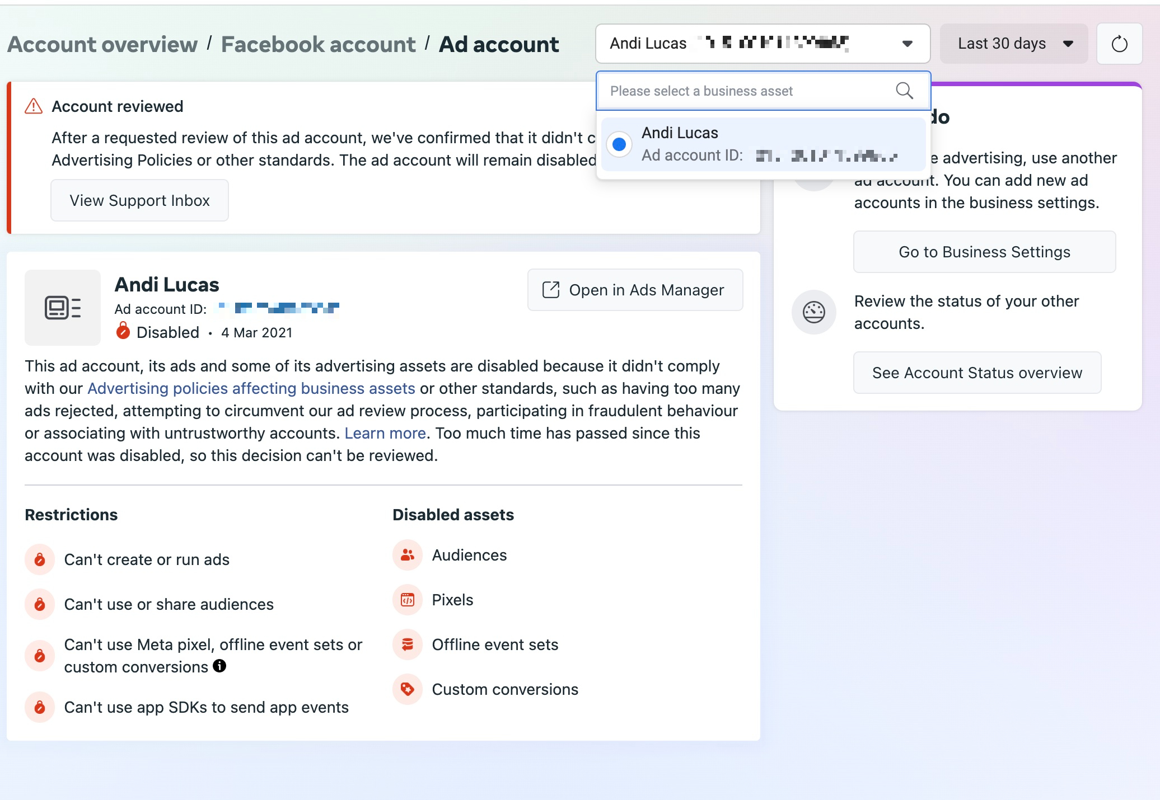Click lock icon next to Can't create or run ads
This screenshot has width=1160, height=800.
[x=40, y=559]
